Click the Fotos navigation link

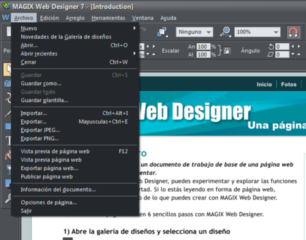(x=288, y=84)
